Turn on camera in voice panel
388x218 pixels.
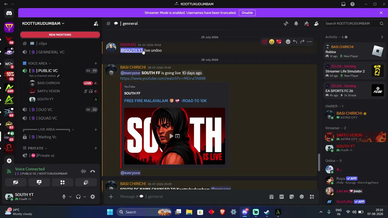click(x=15, y=182)
